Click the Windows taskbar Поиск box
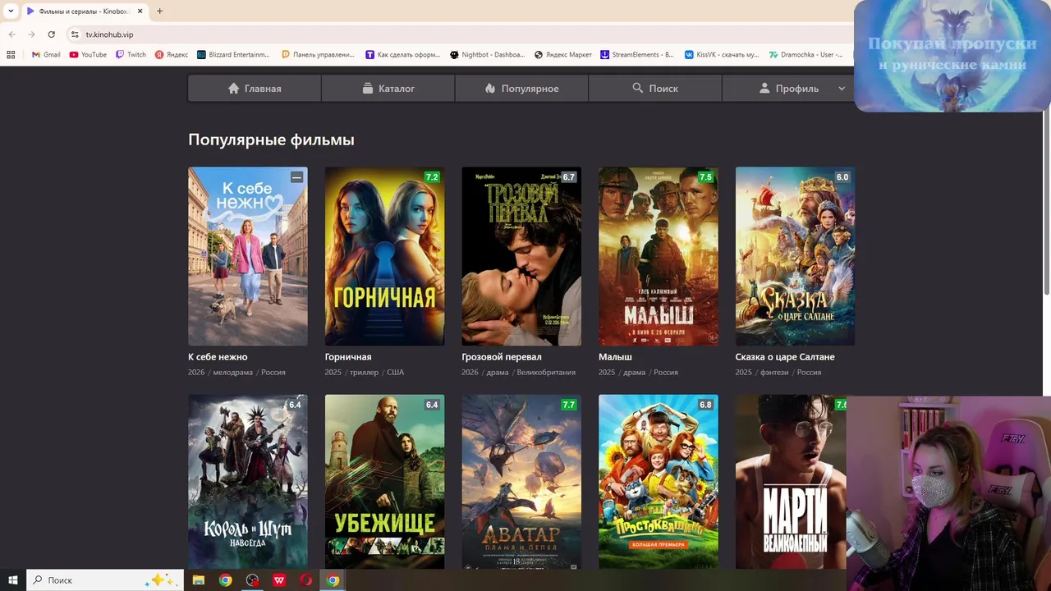The image size is (1051, 591). [105, 580]
